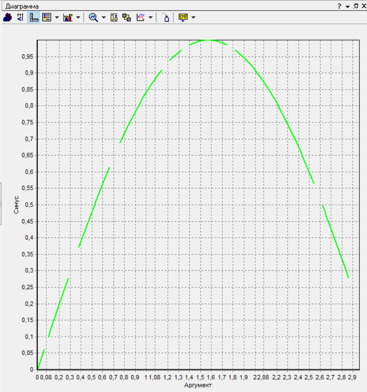Open the Диаграмма panel options menu arrow

pos(347,7)
